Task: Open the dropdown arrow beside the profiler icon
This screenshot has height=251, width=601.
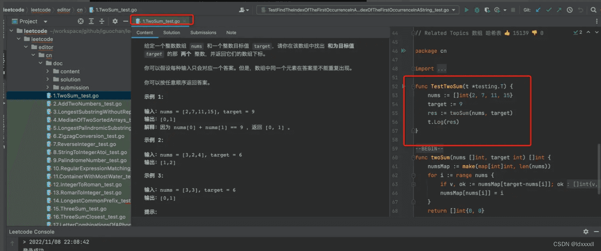Action: (x=505, y=10)
